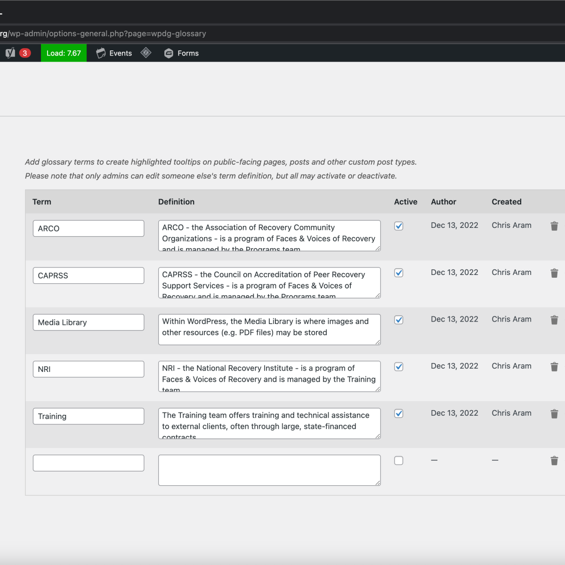Delete the CAPRSS glossary term
The height and width of the screenshot is (565, 565).
pos(554,273)
